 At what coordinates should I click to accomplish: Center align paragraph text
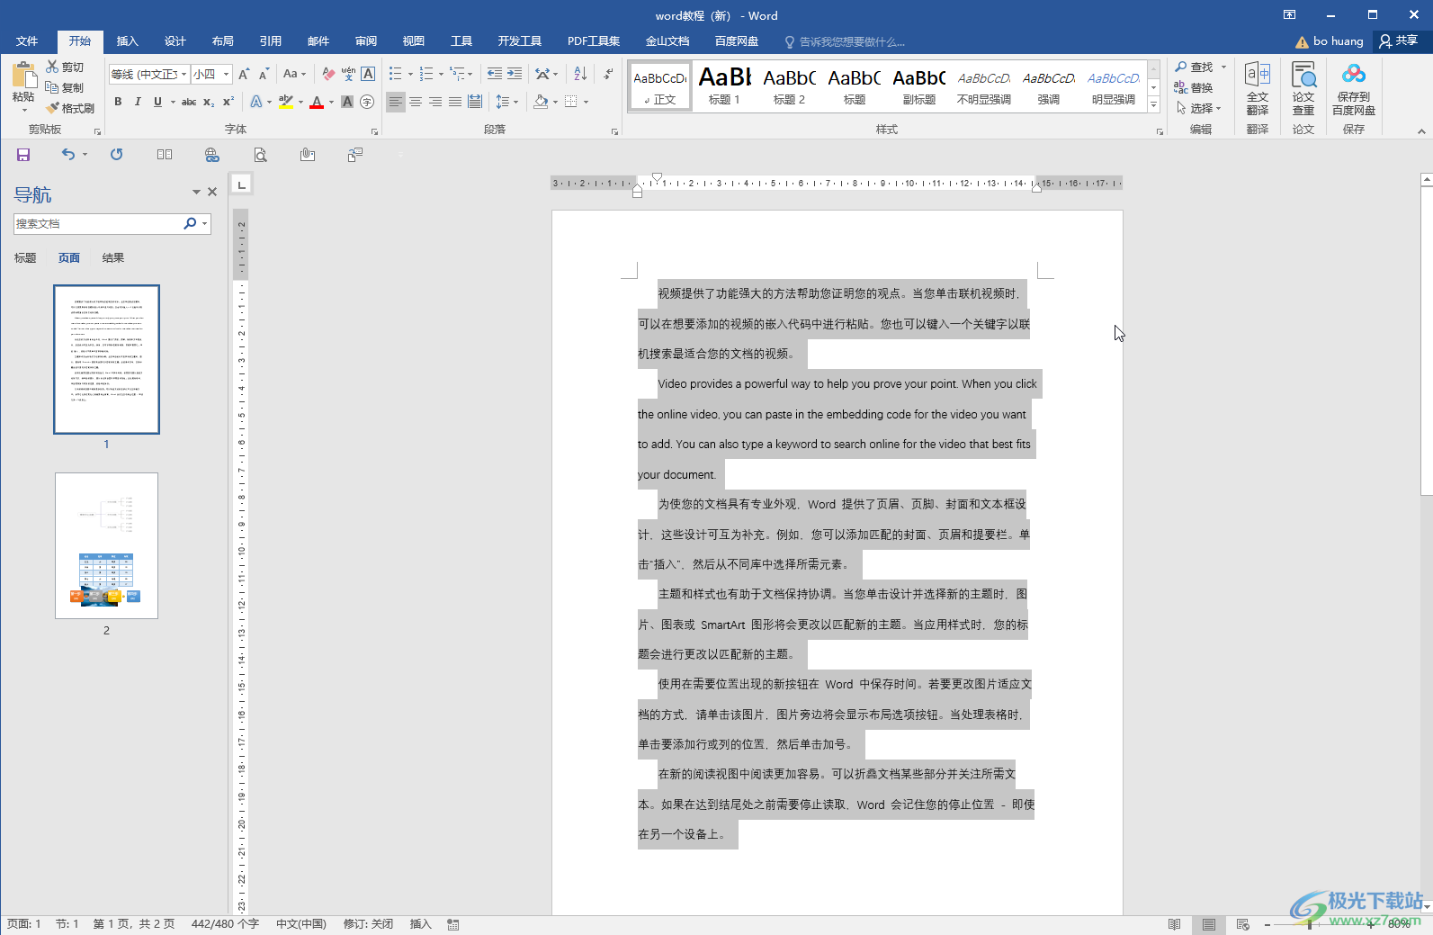416,102
